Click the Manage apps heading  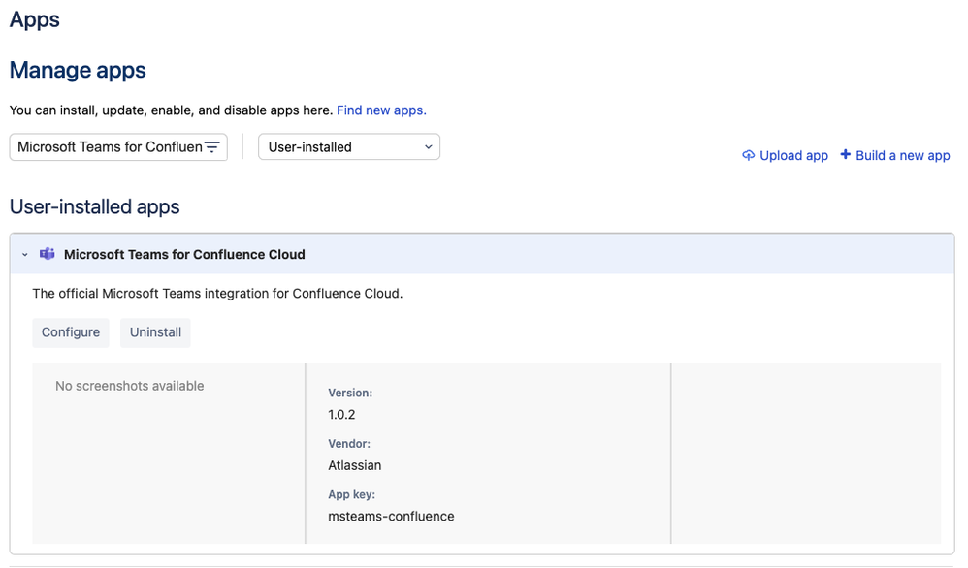click(x=77, y=70)
